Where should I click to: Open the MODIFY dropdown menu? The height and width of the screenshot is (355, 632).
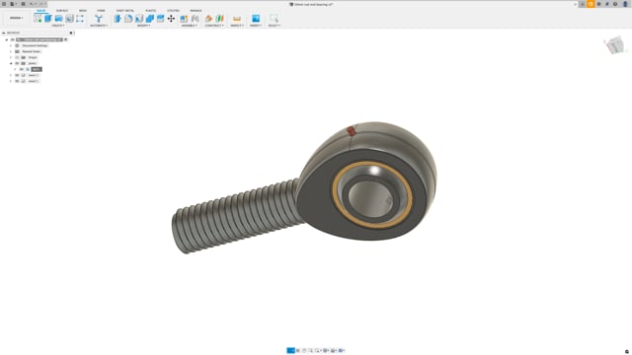pyautogui.click(x=143, y=26)
